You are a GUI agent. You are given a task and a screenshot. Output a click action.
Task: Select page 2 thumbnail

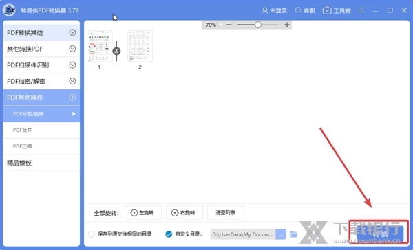(140, 46)
